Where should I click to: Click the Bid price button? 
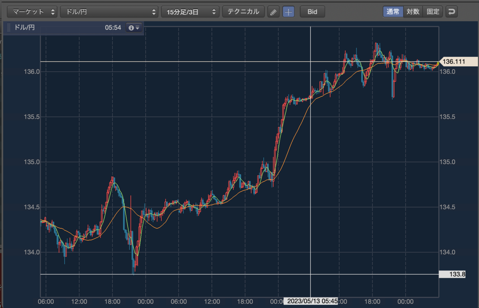(x=312, y=12)
